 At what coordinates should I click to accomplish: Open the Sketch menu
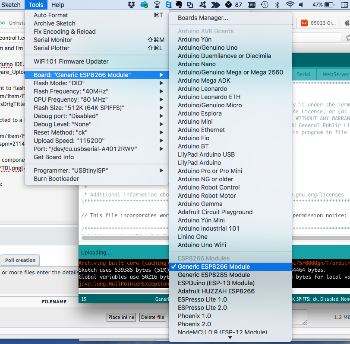pos(12,5)
